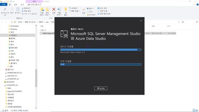This screenshot has width=199, height=112.
Task: Select the SSMS-Setup file in list
Action: click(48, 33)
